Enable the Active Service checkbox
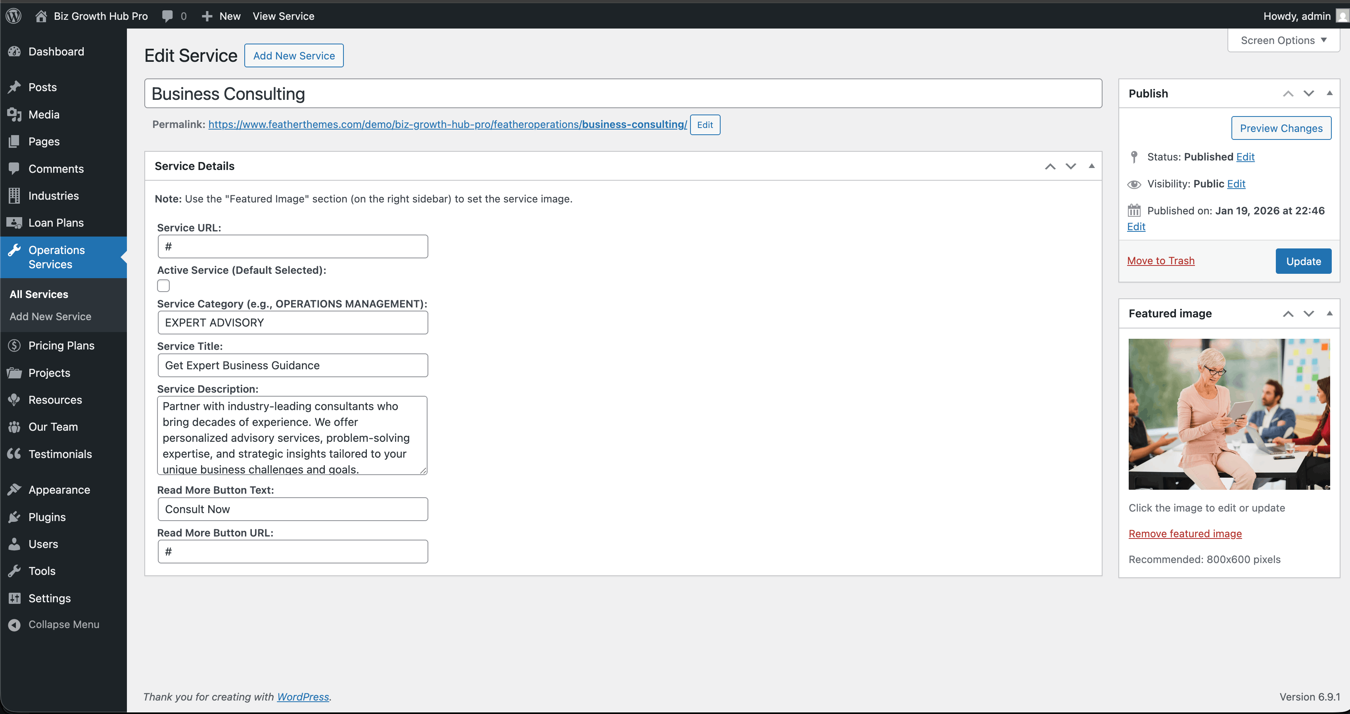The width and height of the screenshot is (1350, 714). pyautogui.click(x=163, y=286)
